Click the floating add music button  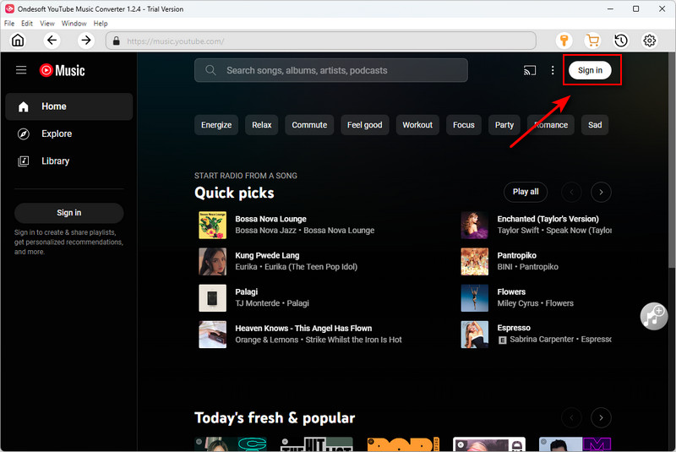(653, 316)
